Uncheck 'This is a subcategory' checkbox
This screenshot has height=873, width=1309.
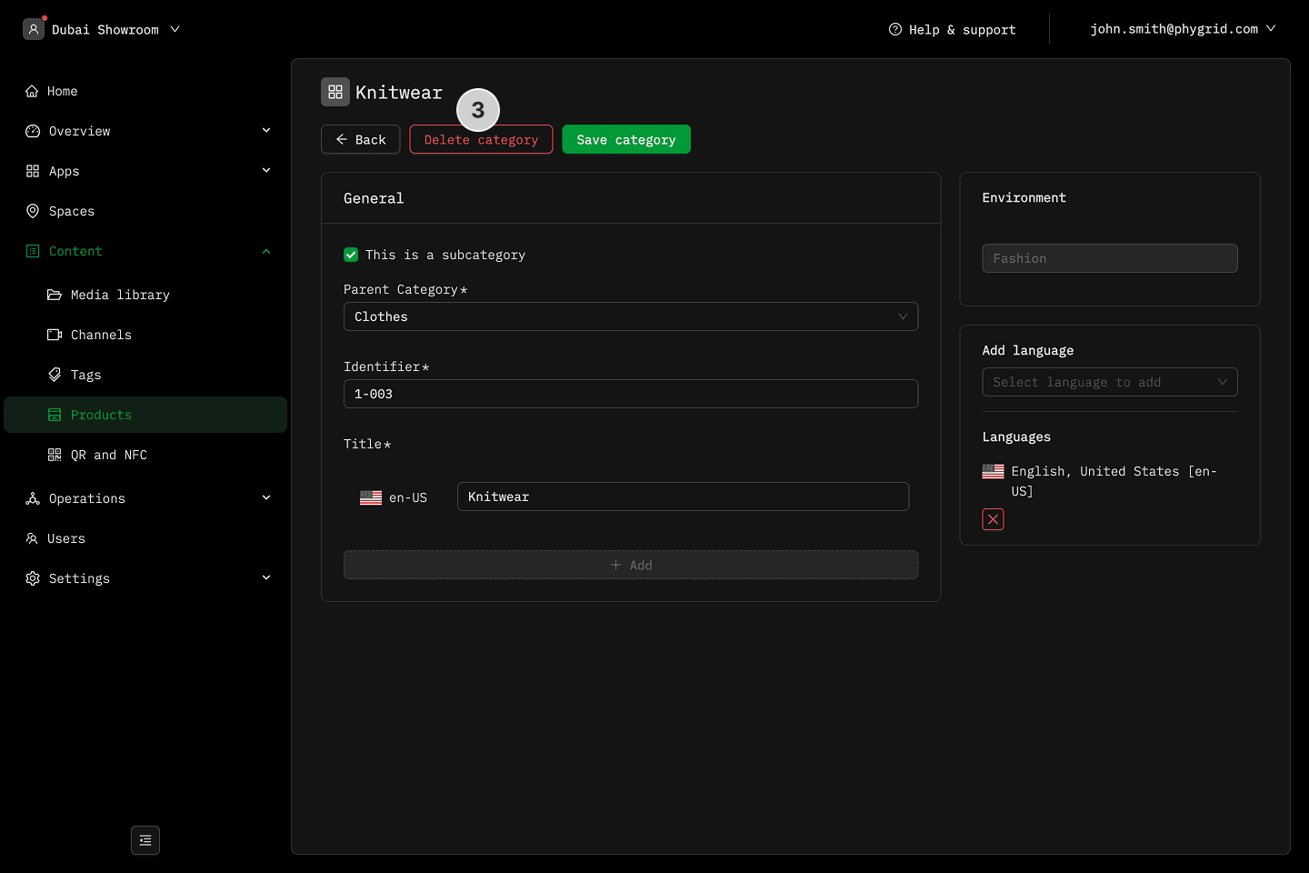click(351, 255)
